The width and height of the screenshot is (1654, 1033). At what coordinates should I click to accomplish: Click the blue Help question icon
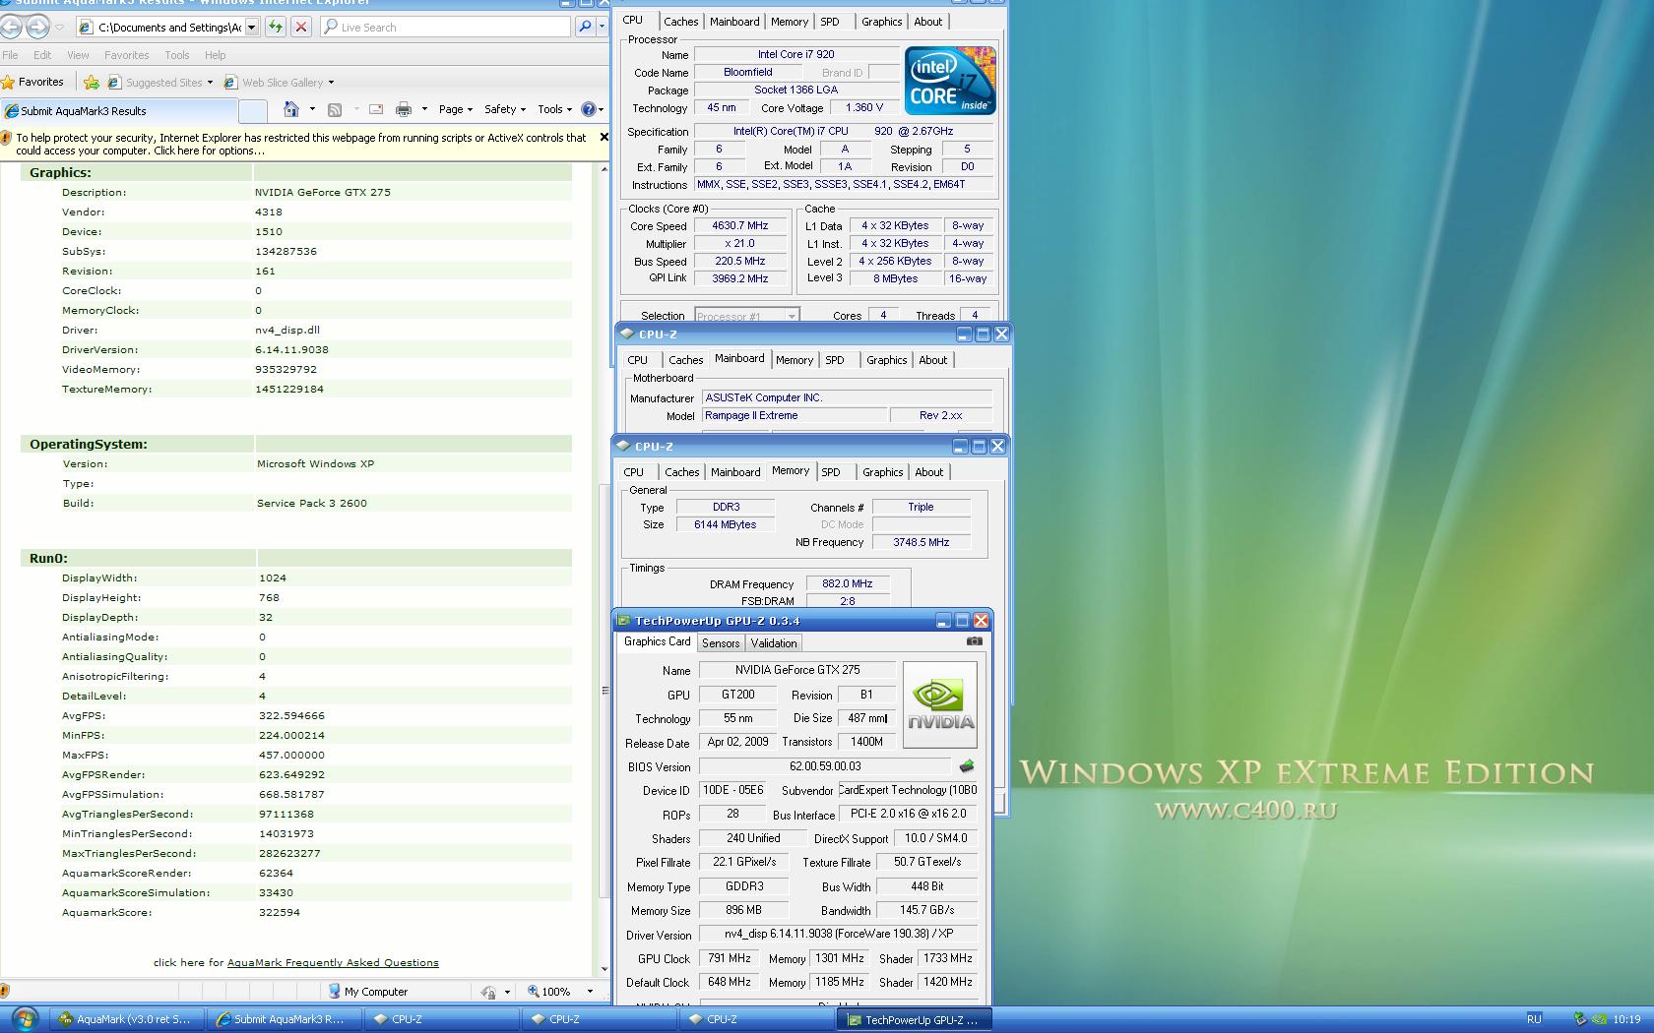[588, 109]
